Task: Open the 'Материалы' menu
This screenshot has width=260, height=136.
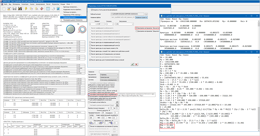Action: (16, 4)
